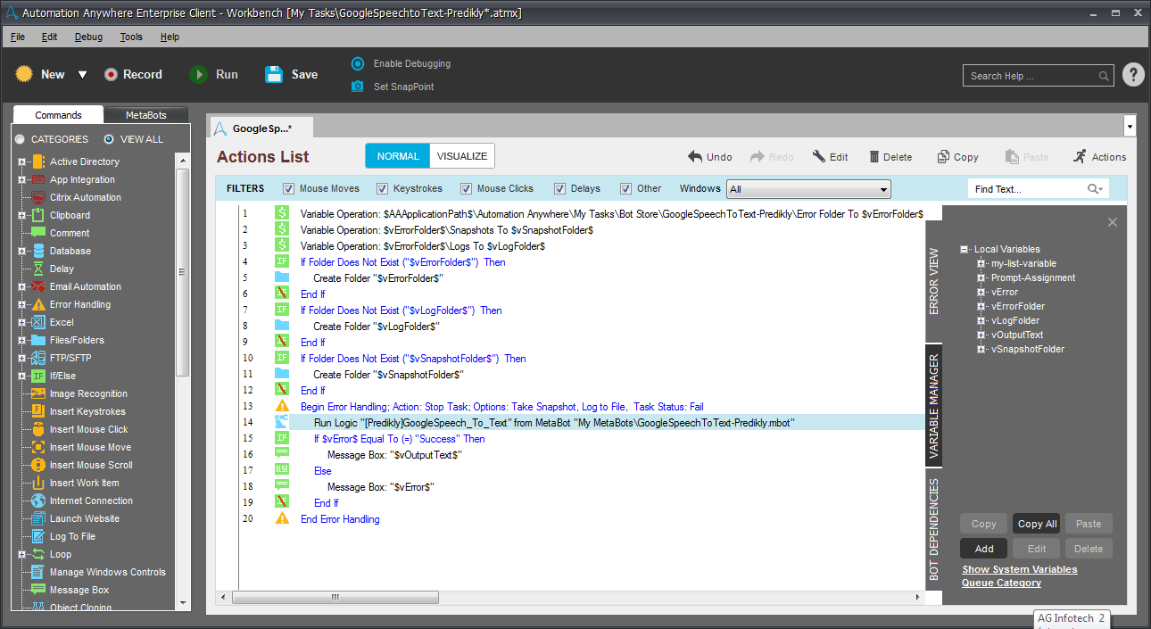The image size is (1151, 629).
Task: Click the FTP/SFTP command icon
Action: click(x=38, y=358)
